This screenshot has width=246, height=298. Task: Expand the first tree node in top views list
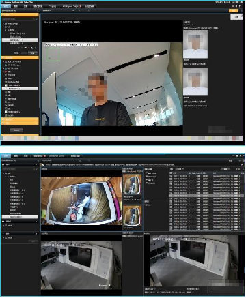[x=3, y=24]
